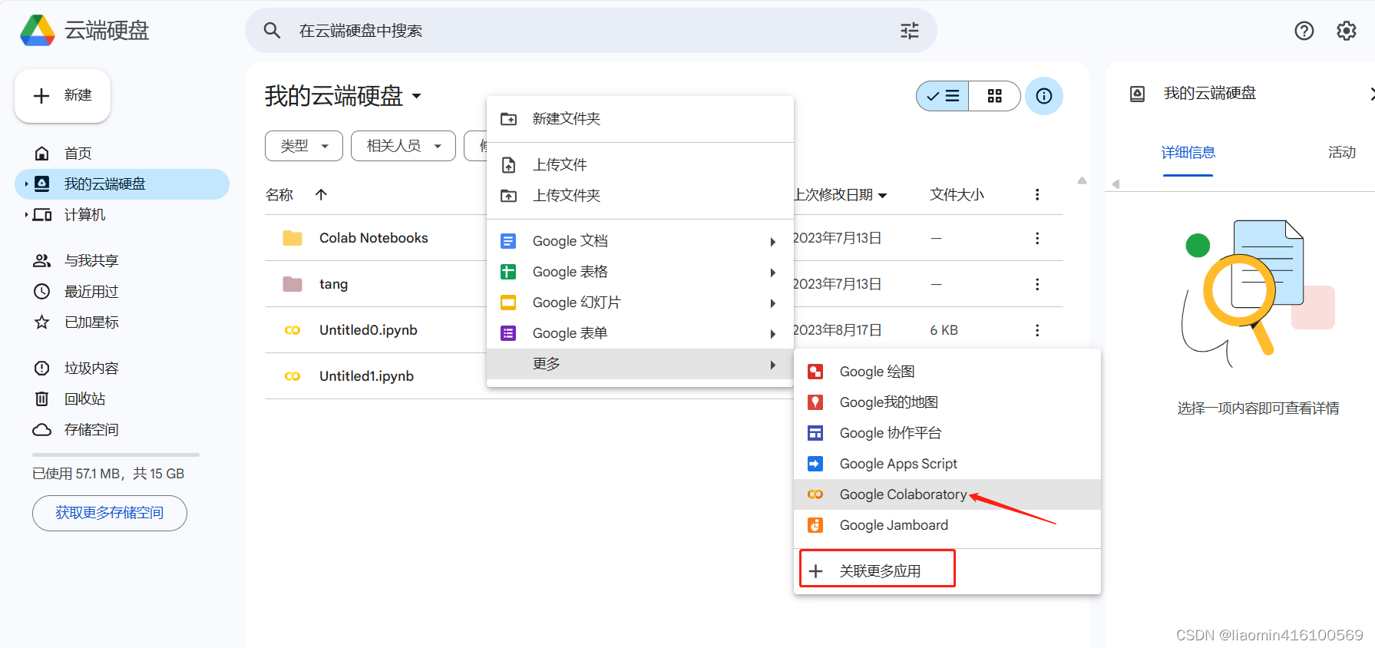Click the Google Drive logo icon
The height and width of the screenshot is (648, 1375).
click(x=38, y=31)
